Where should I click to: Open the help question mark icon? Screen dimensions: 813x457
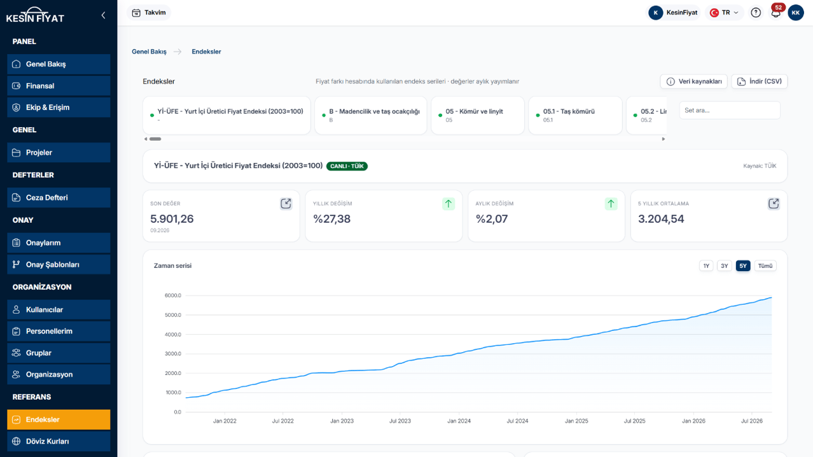click(756, 13)
